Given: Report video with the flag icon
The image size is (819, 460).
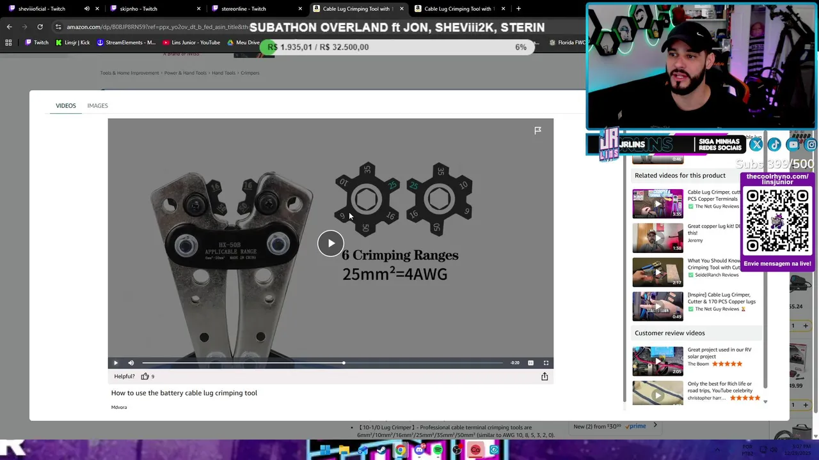Looking at the screenshot, I should 537,130.
